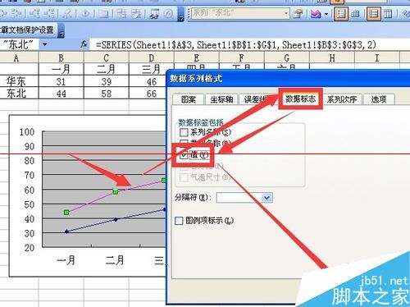Click the Name Box showing "东北"

19,44
